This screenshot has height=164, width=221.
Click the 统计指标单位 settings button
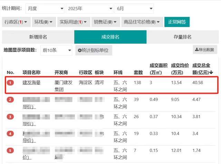tap(94, 50)
